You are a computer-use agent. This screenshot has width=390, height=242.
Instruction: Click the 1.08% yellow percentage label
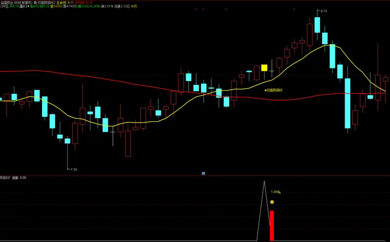pos(276,192)
